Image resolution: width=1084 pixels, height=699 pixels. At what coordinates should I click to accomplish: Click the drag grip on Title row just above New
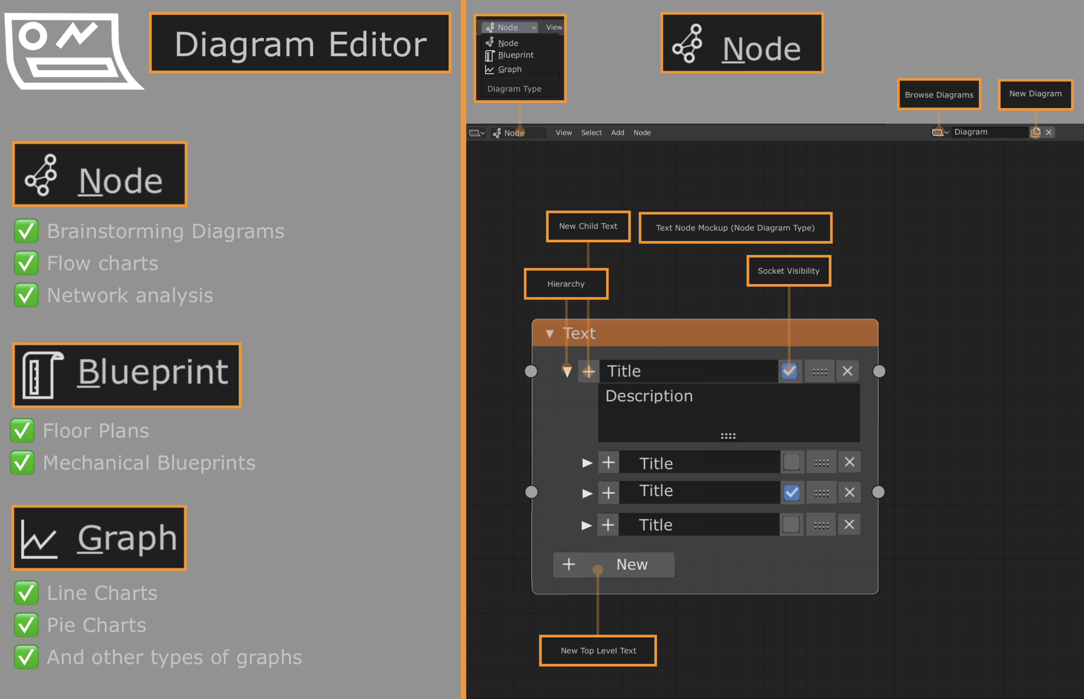[x=821, y=525]
